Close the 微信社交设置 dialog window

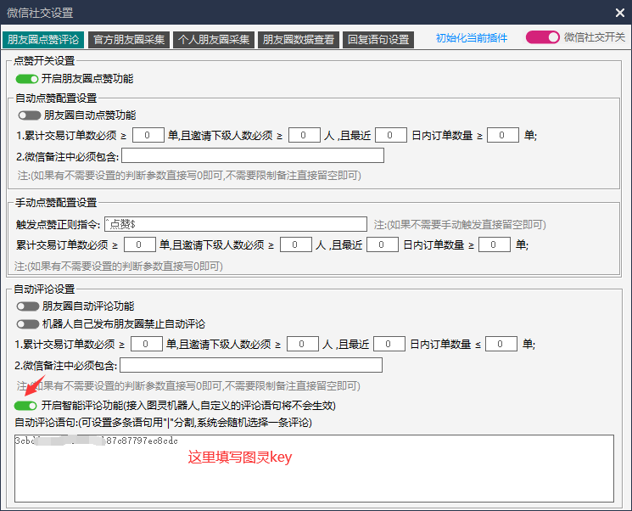(619, 13)
